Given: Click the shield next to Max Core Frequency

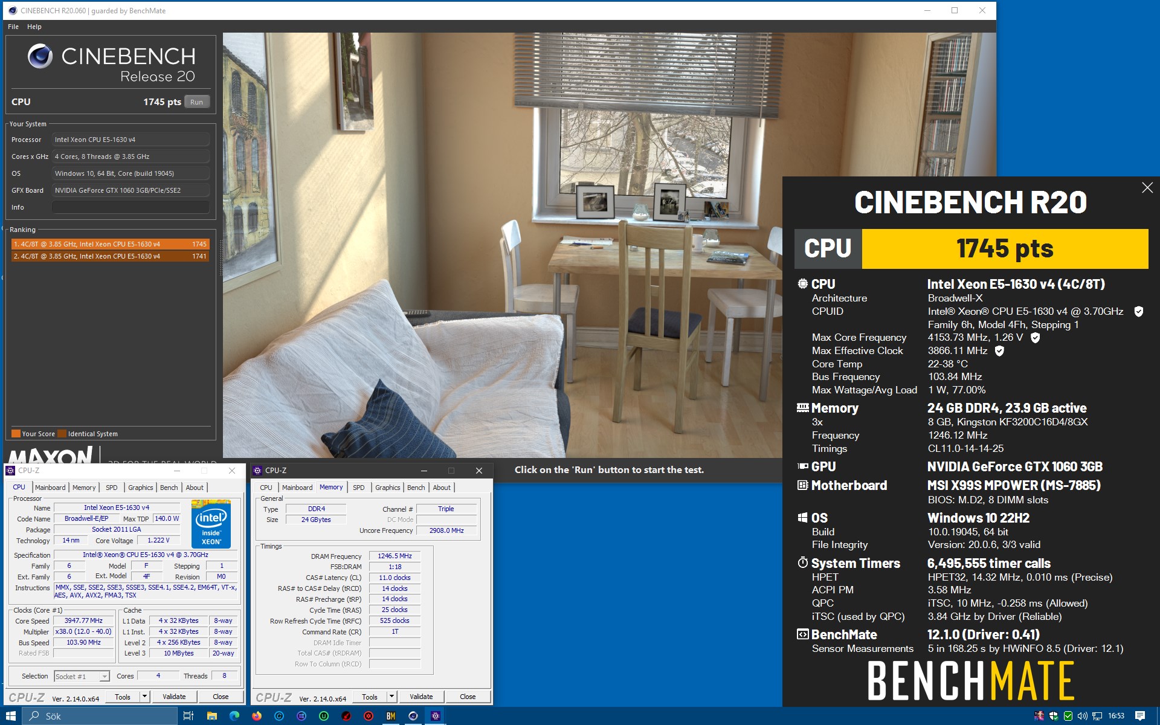Looking at the screenshot, I should coord(1035,338).
